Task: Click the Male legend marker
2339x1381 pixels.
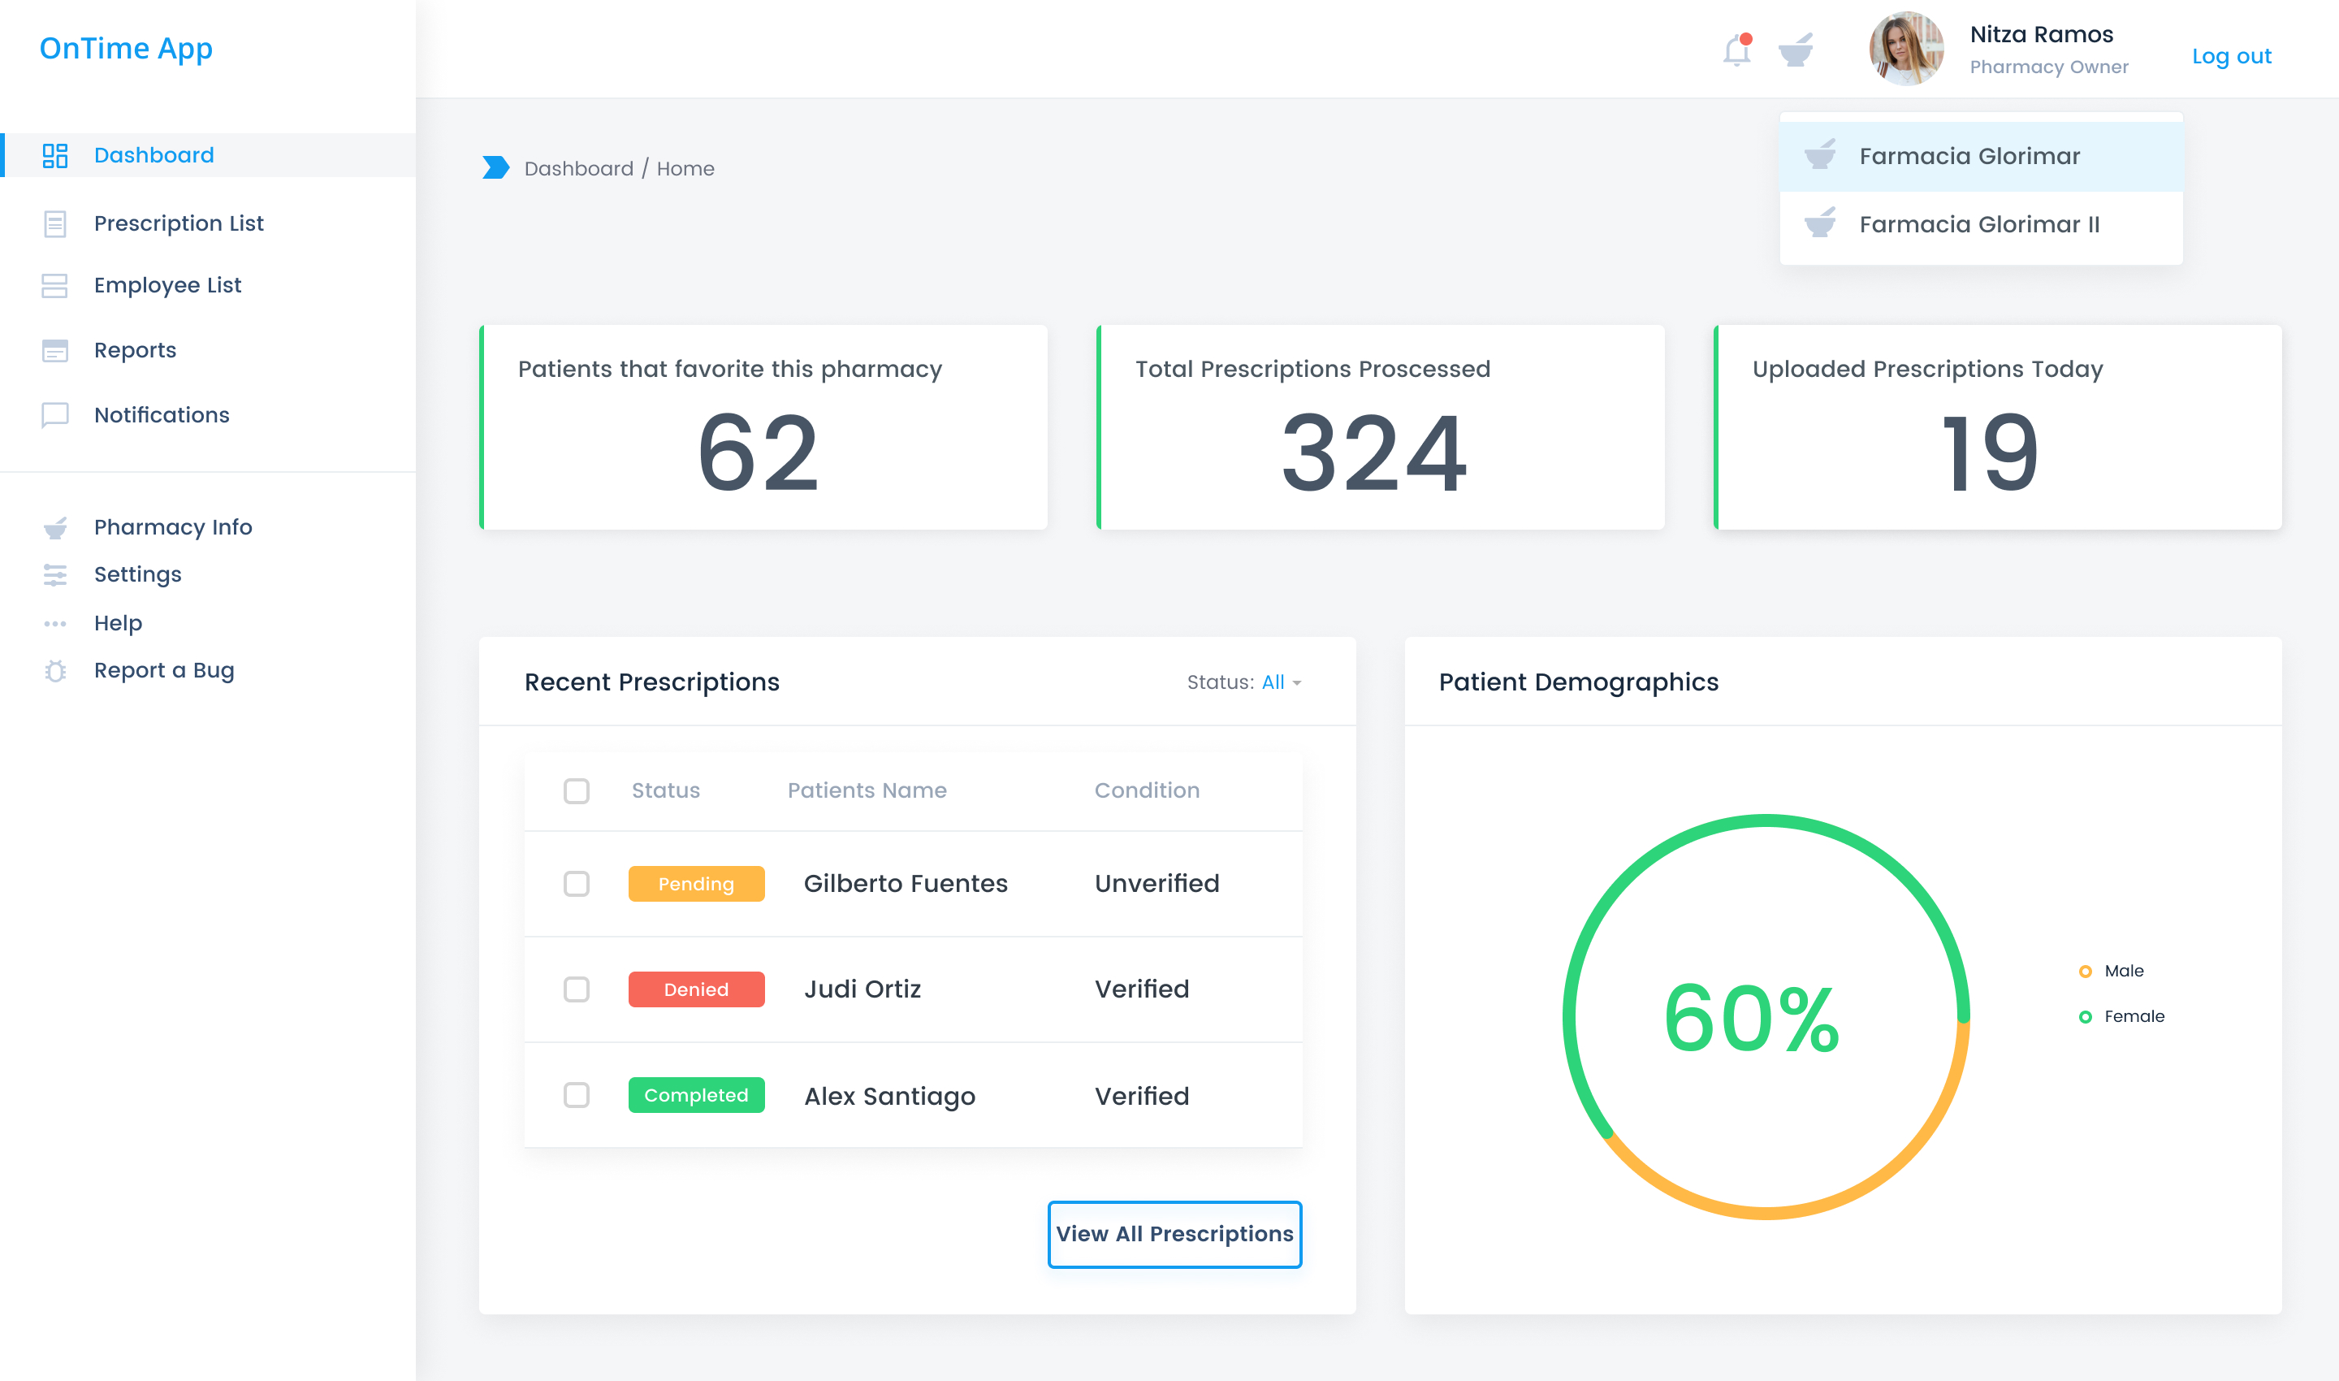Action: pyautogui.click(x=2085, y=972)
